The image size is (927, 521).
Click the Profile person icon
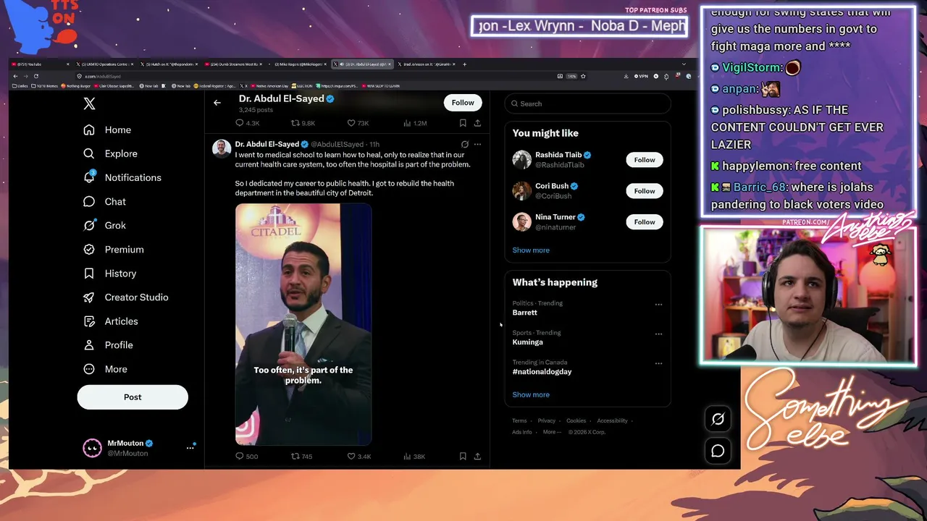[89, 345]
